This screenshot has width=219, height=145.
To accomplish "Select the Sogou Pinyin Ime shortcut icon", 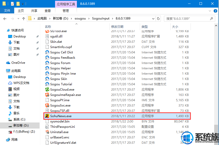I will 47,73.
